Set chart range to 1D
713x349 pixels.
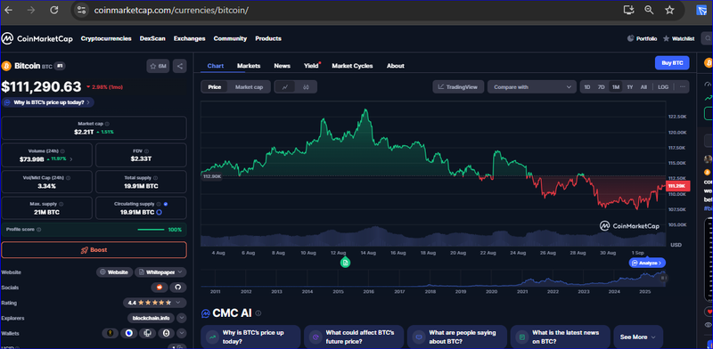pyautogui.click(x=587, y=86)
